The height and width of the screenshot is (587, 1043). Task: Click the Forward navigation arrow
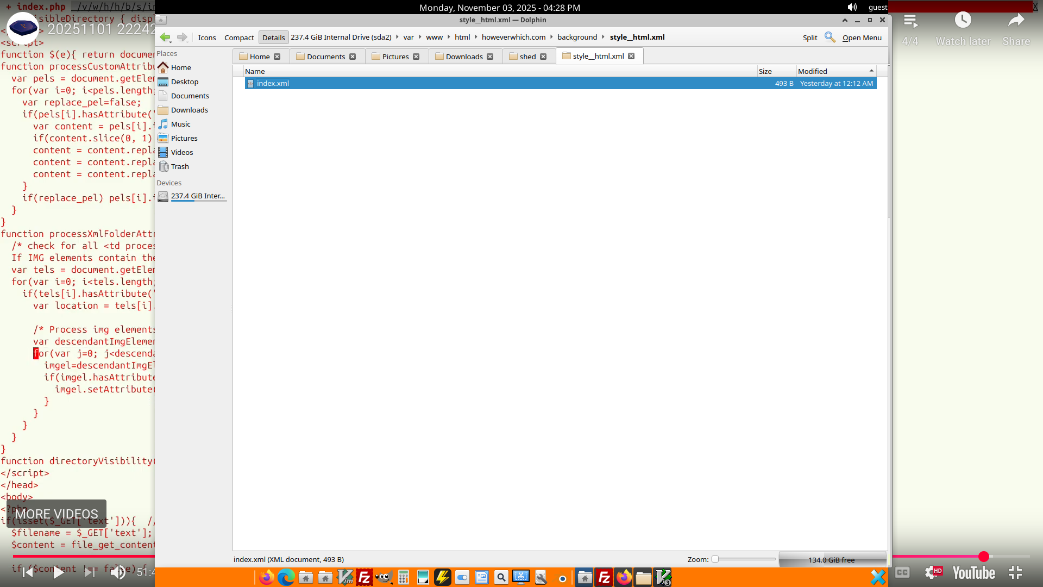182,38
